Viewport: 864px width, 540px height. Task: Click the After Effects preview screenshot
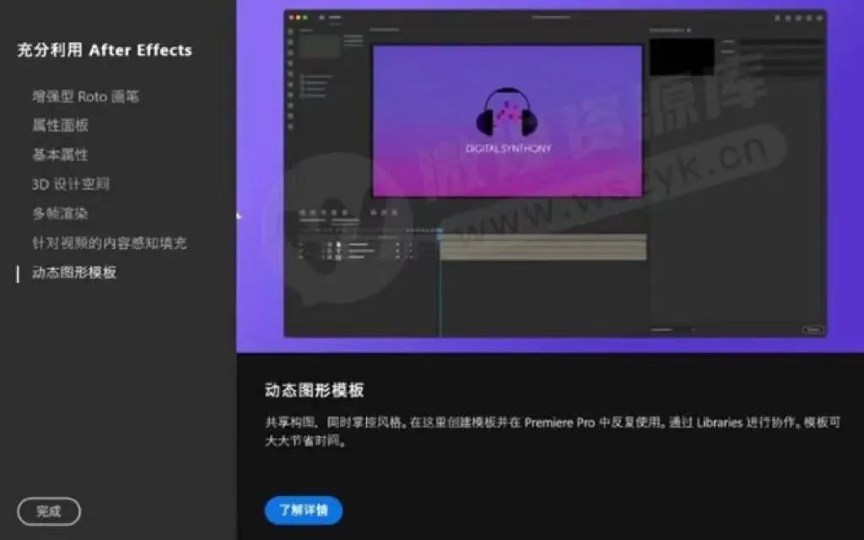(x=555, y=174)
